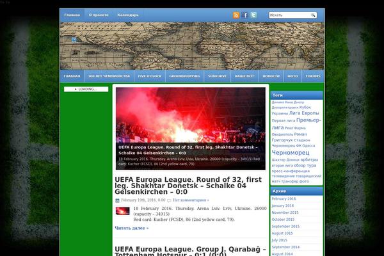Open the small flare thumbnail in article
The image size is (384, 256).
click(122, 211)
